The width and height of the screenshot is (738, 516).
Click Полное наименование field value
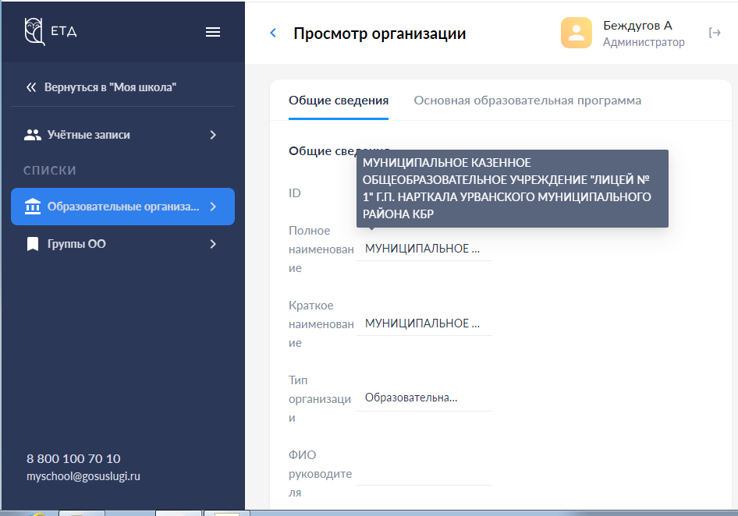pos(424,249)
